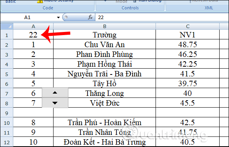Click the score cell 41.5
Viewport: 229px width, 147px height.
click(188, 74)
